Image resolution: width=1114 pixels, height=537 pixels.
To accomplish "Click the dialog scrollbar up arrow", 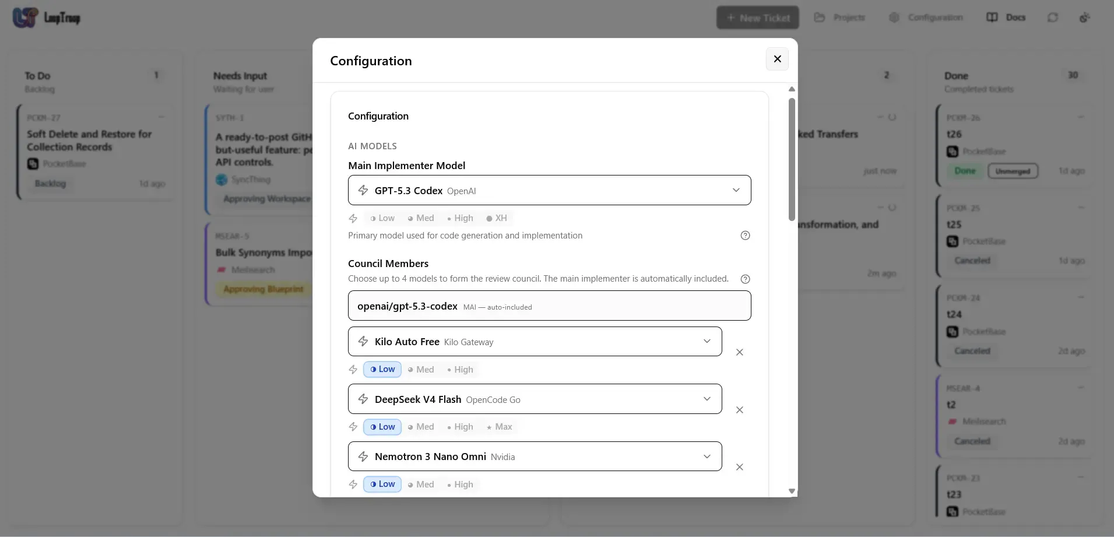I will click(x=792, y=89).
